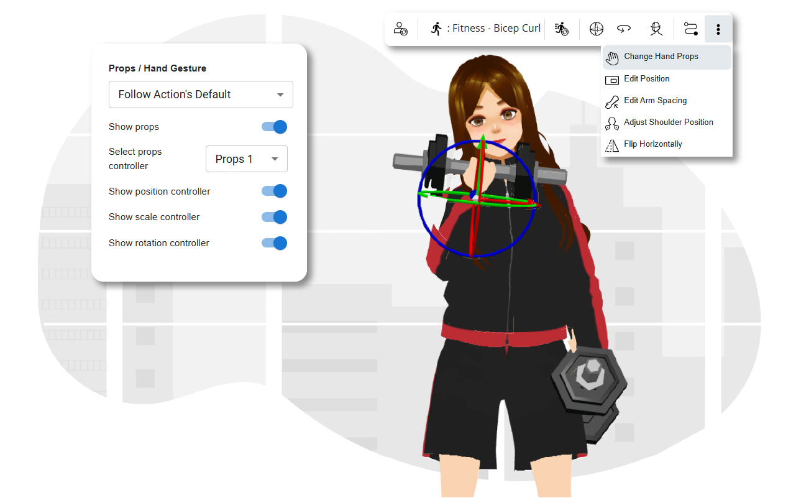The image size is (796, 498).
Task: Click Edit Arm Spacing option
Action: [x=656, y=101]
